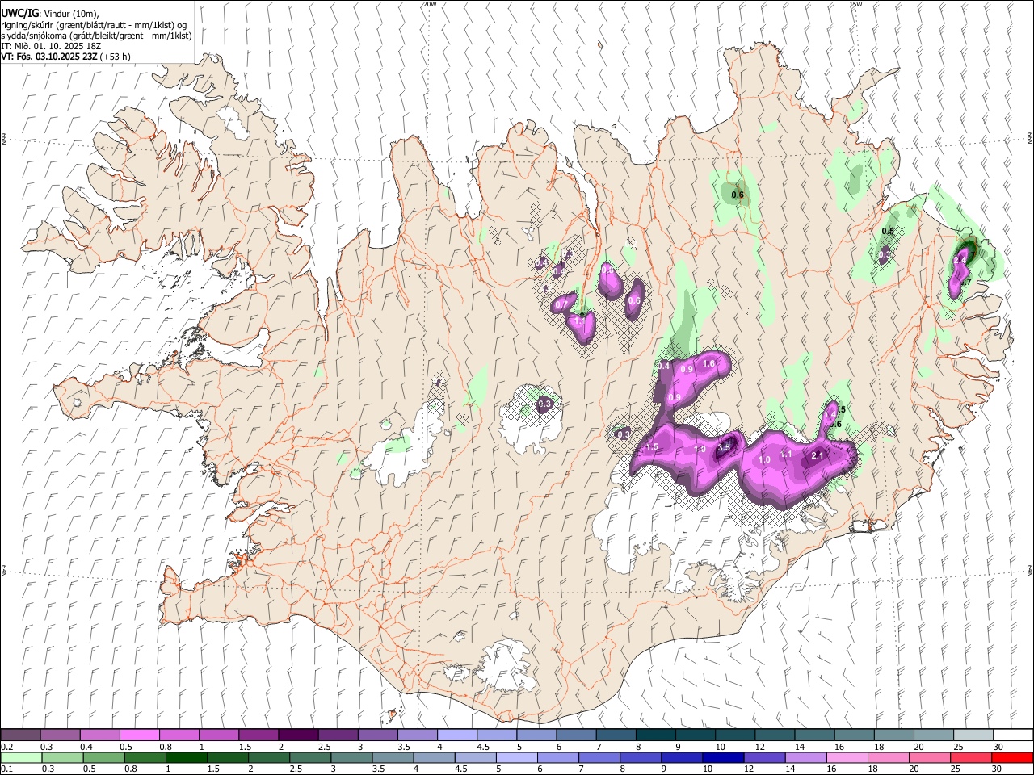Pick the dark teal 8 upper legend swatch

tap(655, 735)
